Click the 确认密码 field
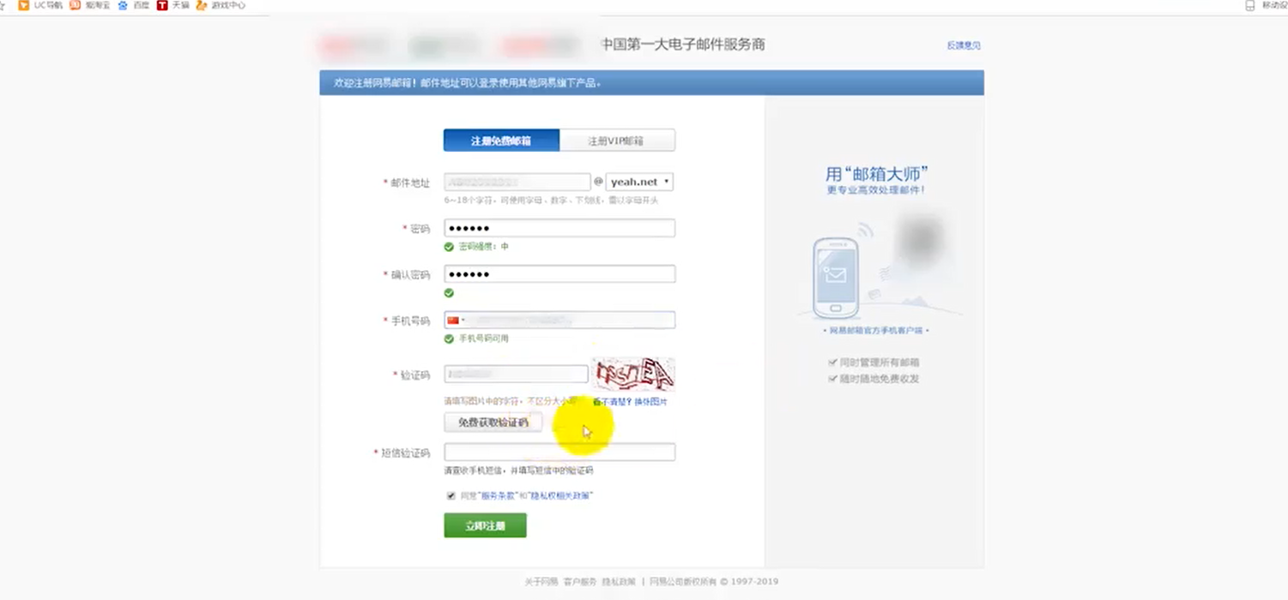 point(559,274)
